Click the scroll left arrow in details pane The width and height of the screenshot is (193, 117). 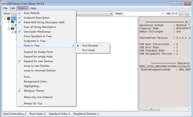[141, 109]
